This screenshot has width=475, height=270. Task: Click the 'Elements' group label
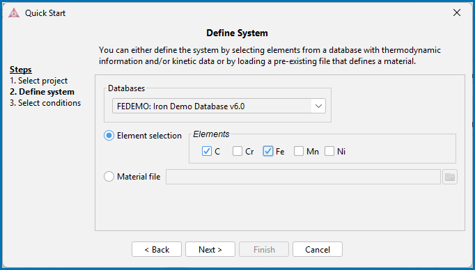(x=212, y=134)
